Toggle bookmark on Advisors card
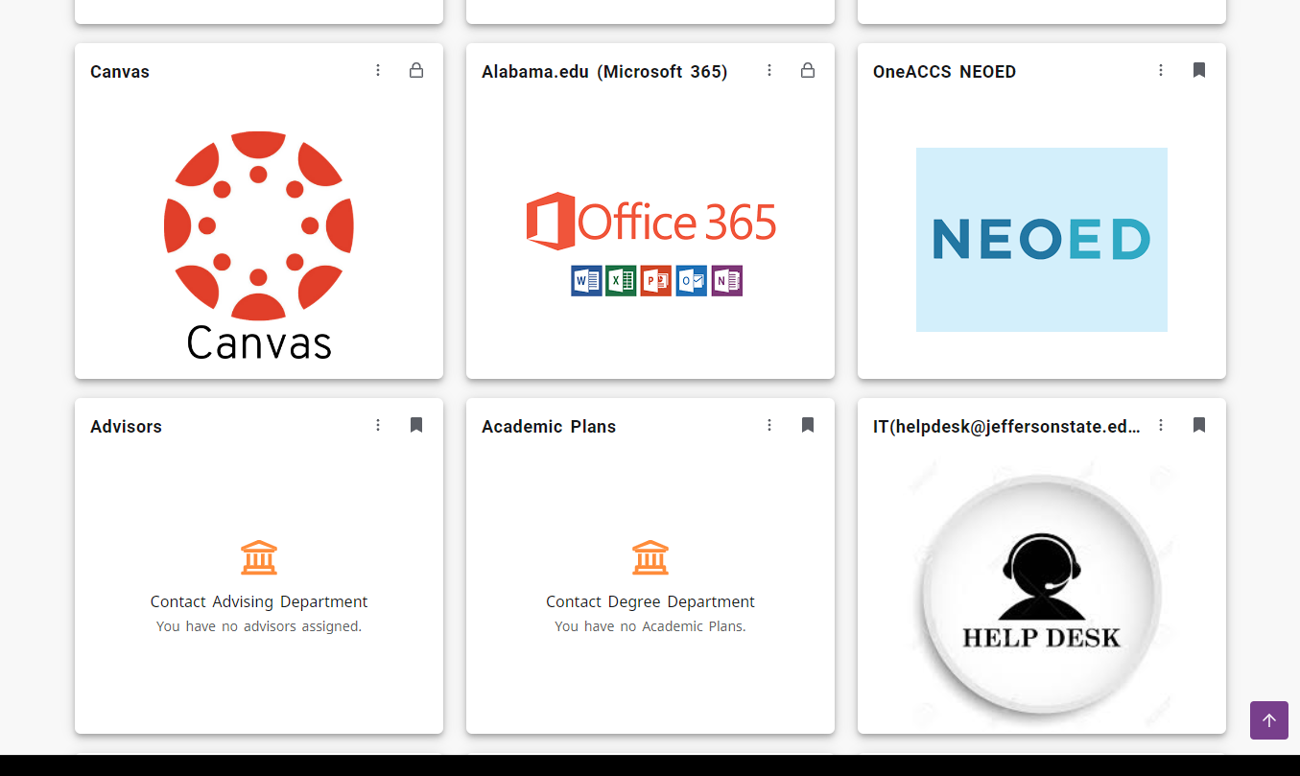Viewport: 1300px width, 776px height. click(416, 425)
